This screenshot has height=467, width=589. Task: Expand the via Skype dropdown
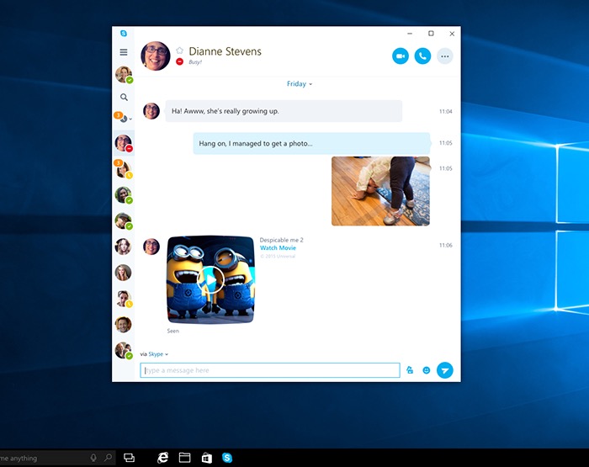pyautogui.click(x=158, y=354)
